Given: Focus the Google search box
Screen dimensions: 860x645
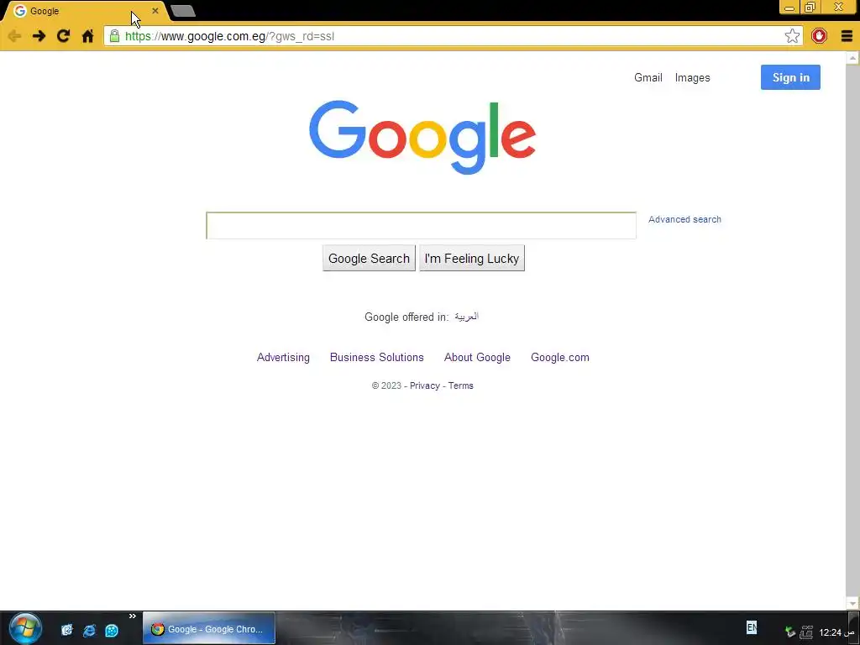Looking at the screenshot, I should (x=421, y=225).
